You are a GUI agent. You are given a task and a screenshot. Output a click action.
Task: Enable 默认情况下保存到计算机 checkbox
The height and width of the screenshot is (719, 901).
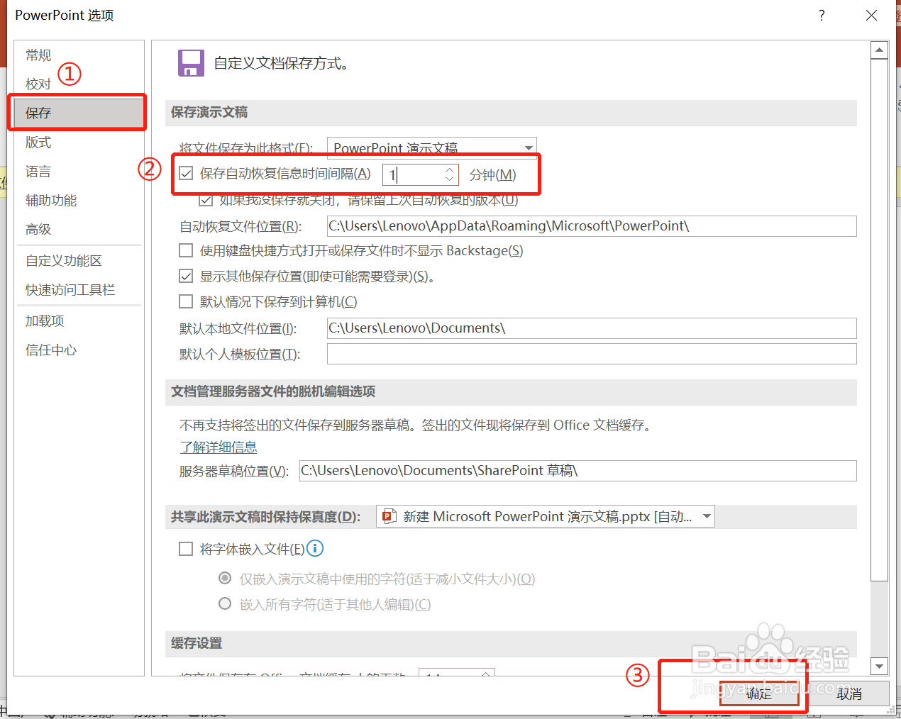[x=186, y=301]
